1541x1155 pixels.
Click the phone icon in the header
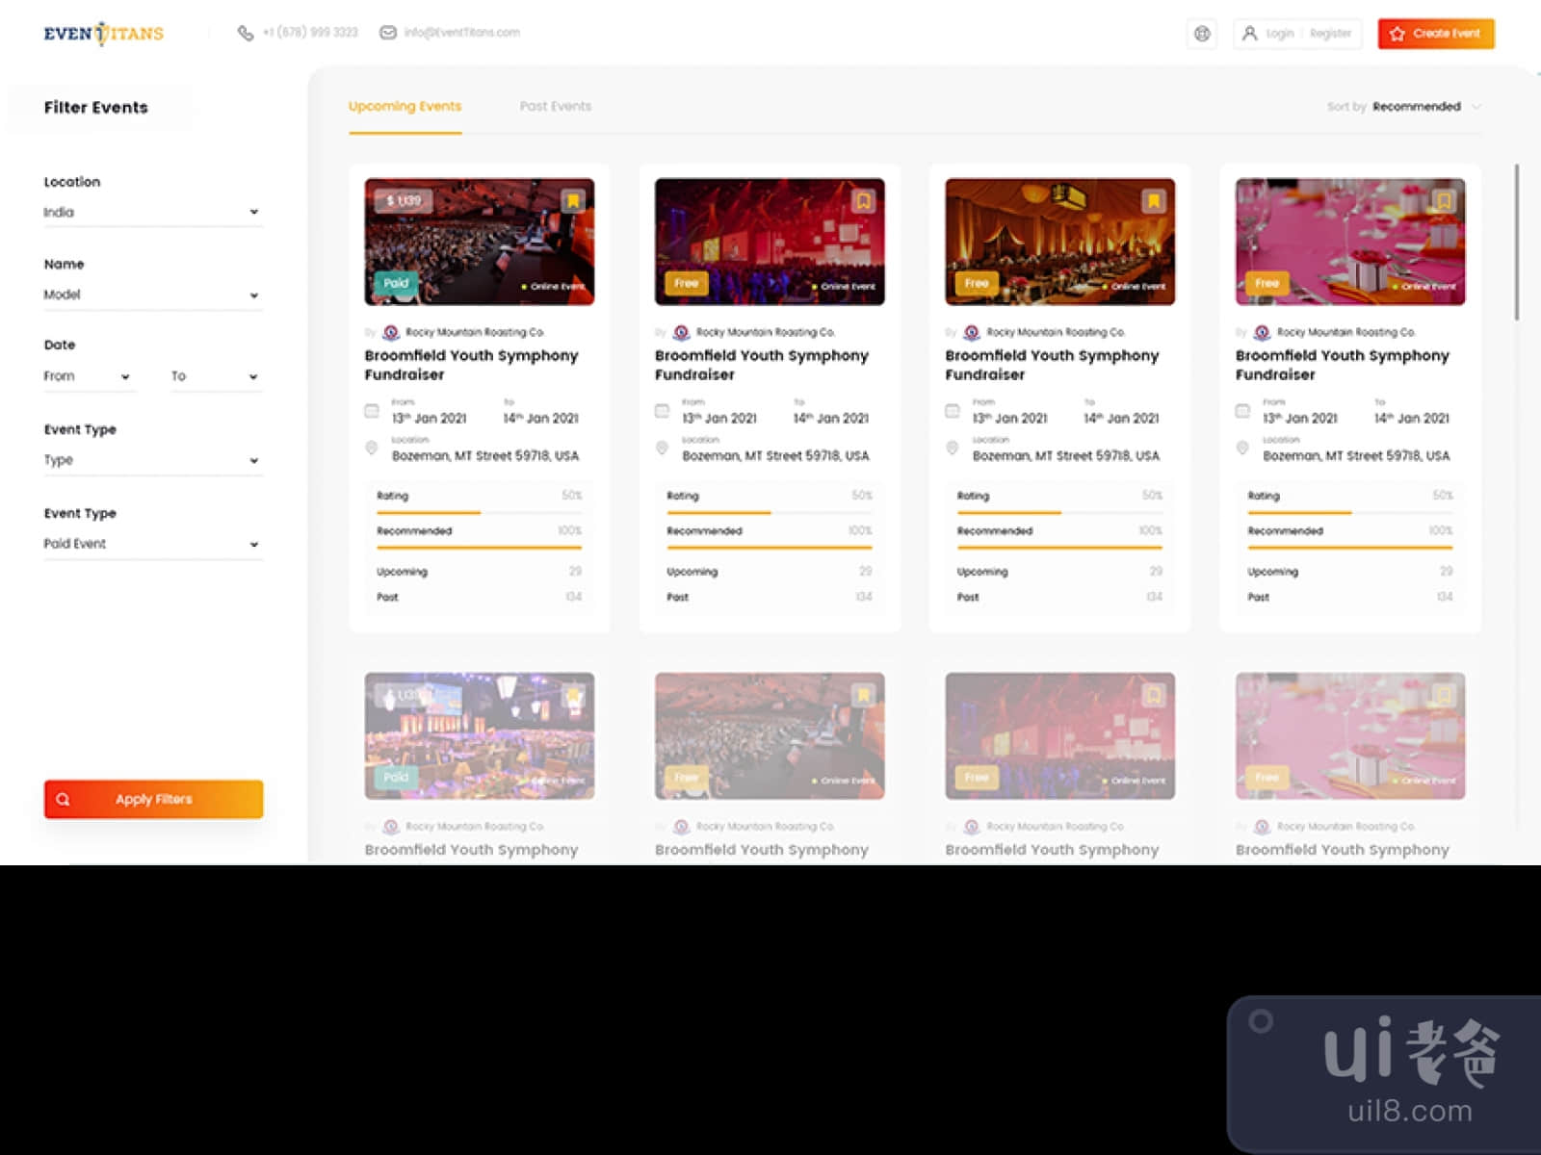(x=246, y=33)
